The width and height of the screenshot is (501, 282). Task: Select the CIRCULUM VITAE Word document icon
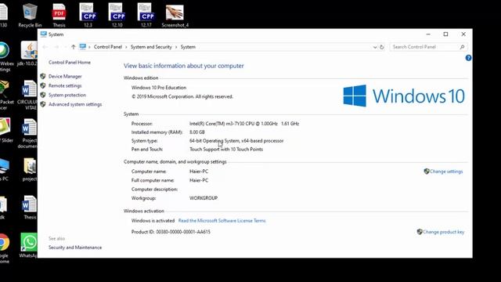pyautogui.click(x=29, y=95)
